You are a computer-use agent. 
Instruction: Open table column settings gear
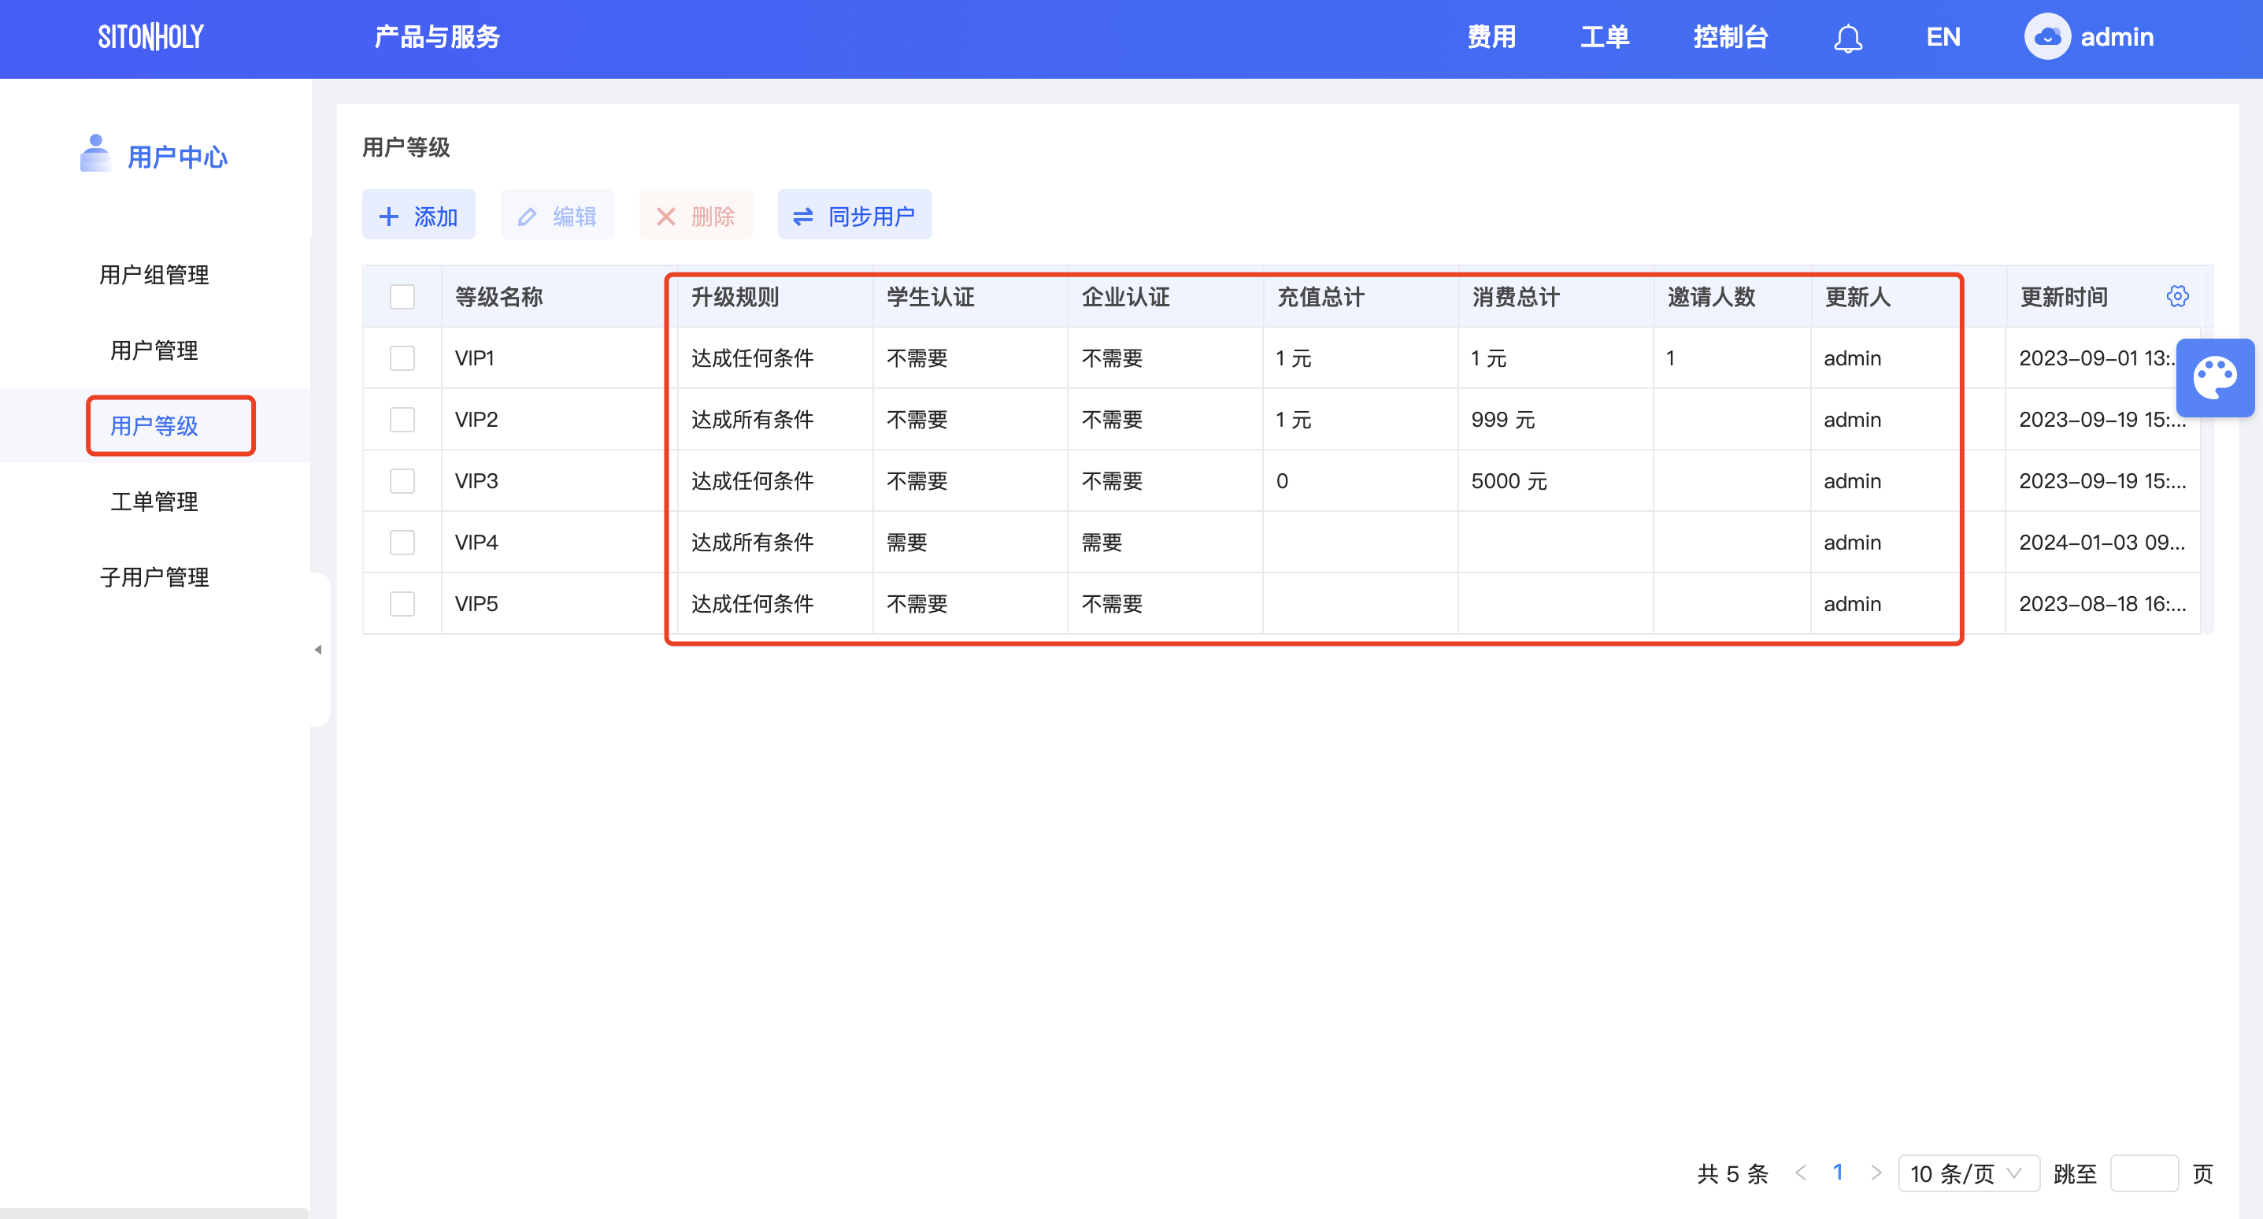click(2177, 296)
